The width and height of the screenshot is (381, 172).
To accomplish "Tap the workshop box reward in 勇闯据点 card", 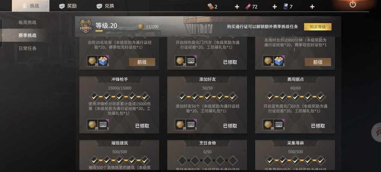I will click(279, 124).
